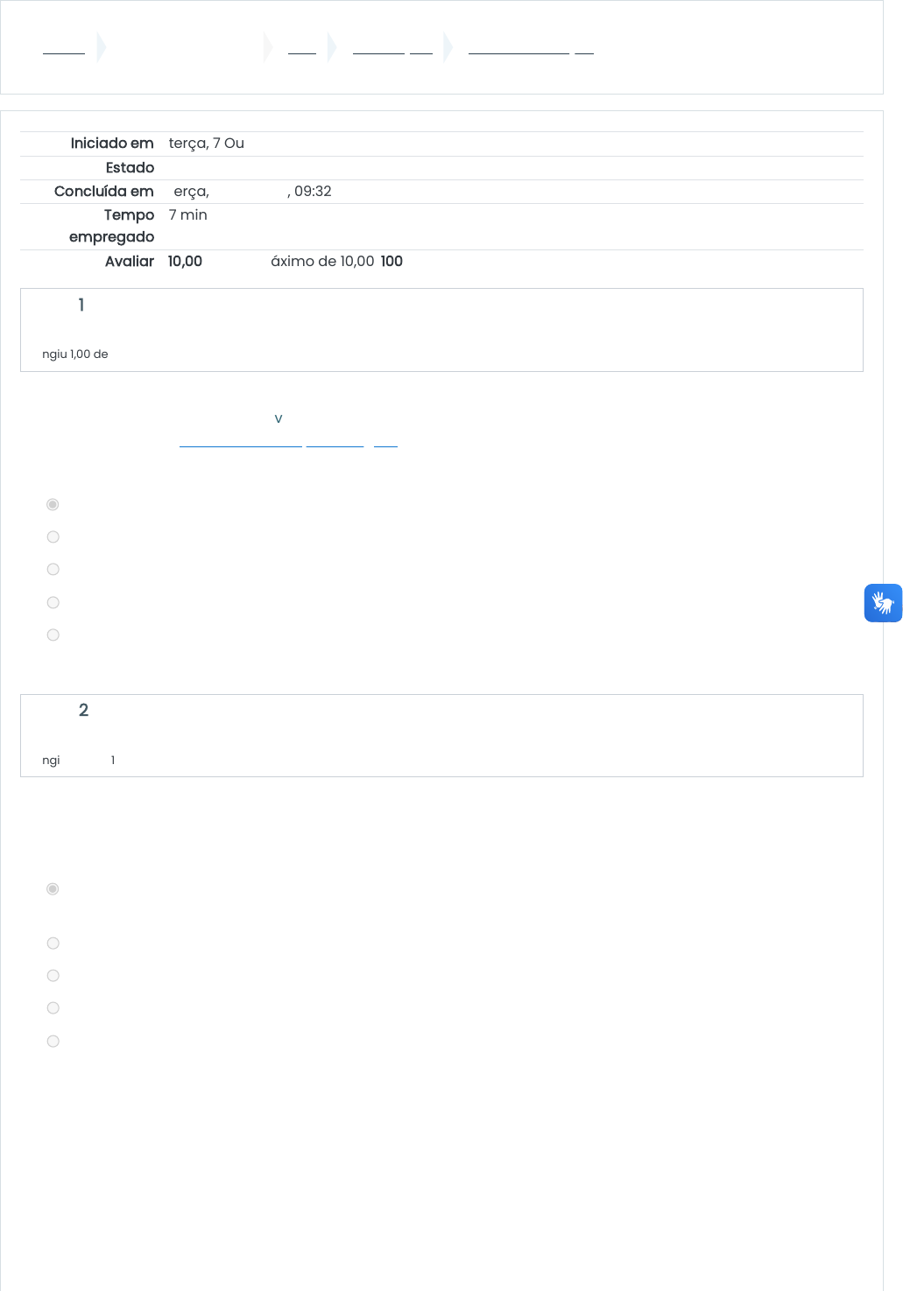This screenshot has width=903, height=1291.
Task: Open the sign language accessibility widget
Action: [883, 603]
